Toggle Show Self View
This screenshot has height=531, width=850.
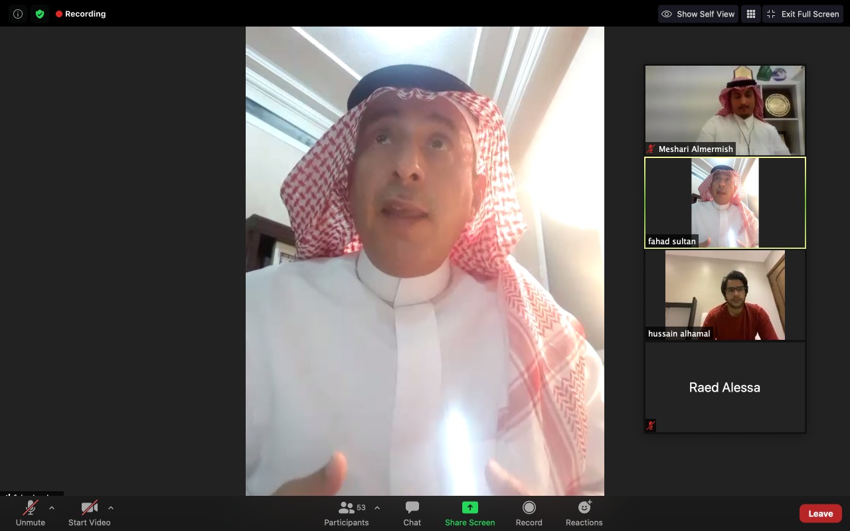(x=697, y=14)
